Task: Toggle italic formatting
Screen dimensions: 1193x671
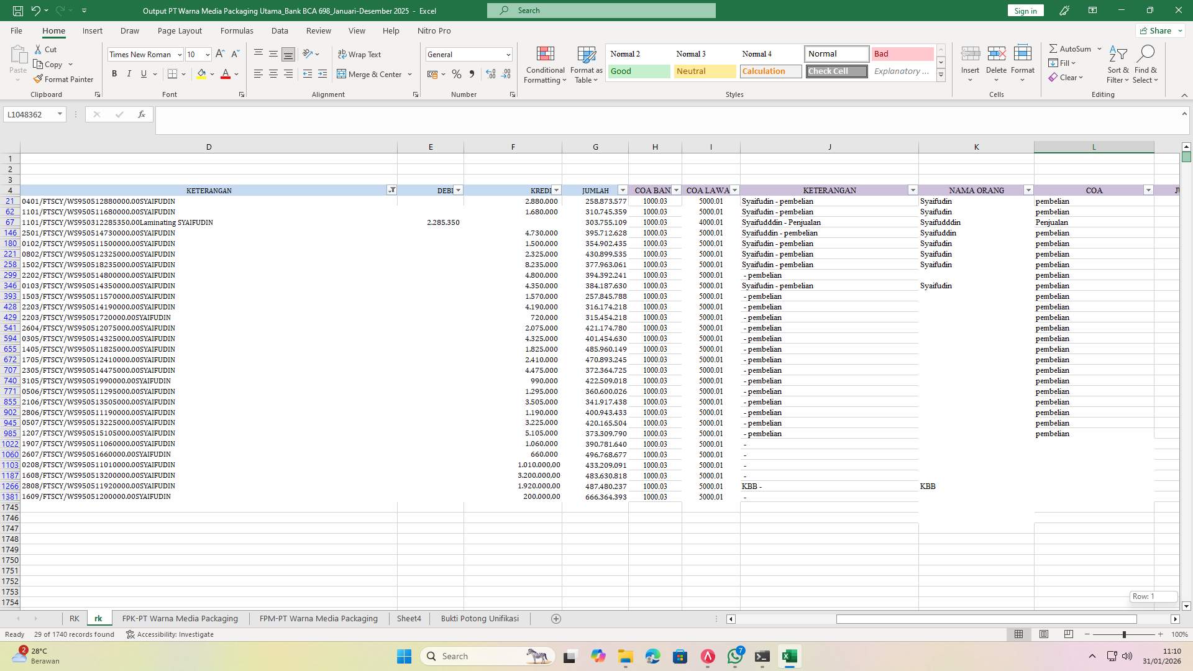Action: tap(129, 73)
